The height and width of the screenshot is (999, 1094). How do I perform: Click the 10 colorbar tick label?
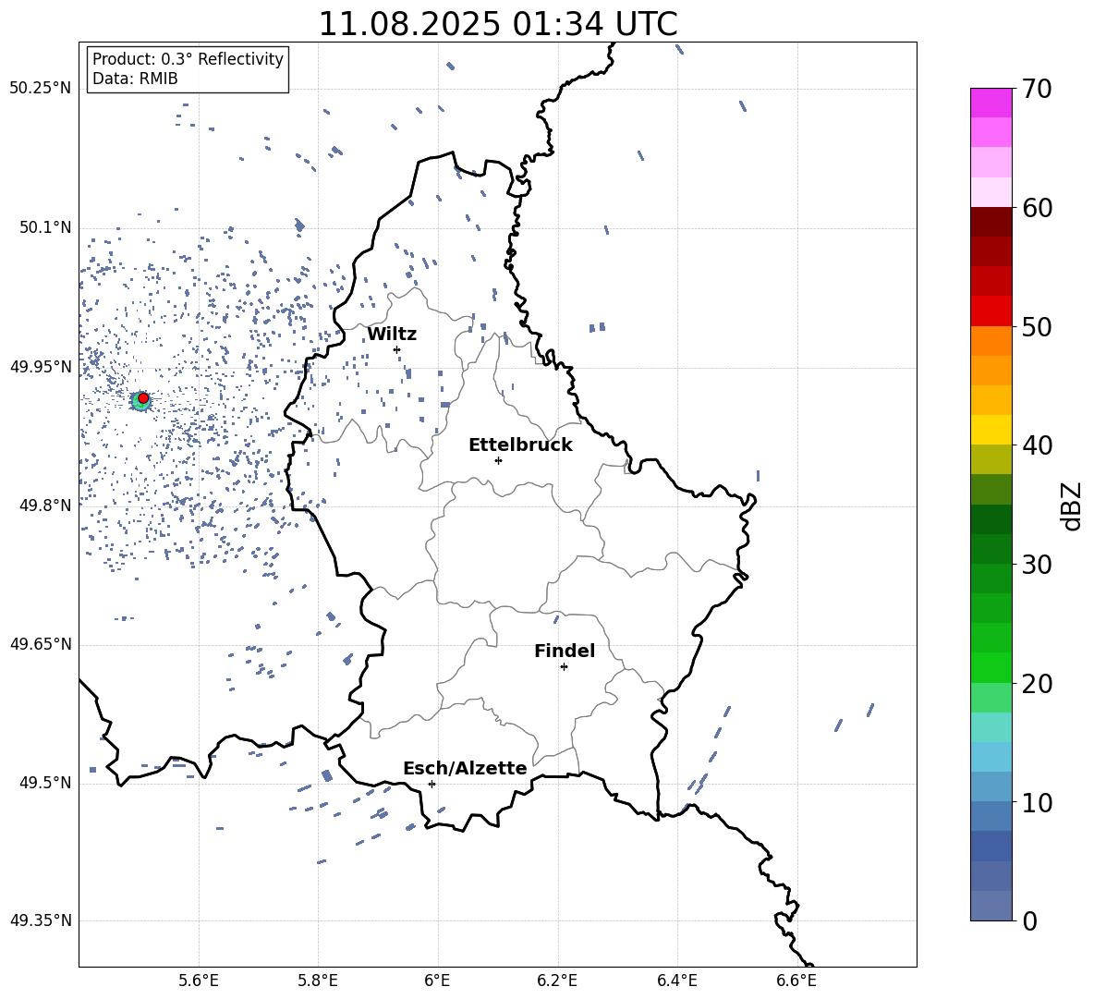pos(1037,803)
